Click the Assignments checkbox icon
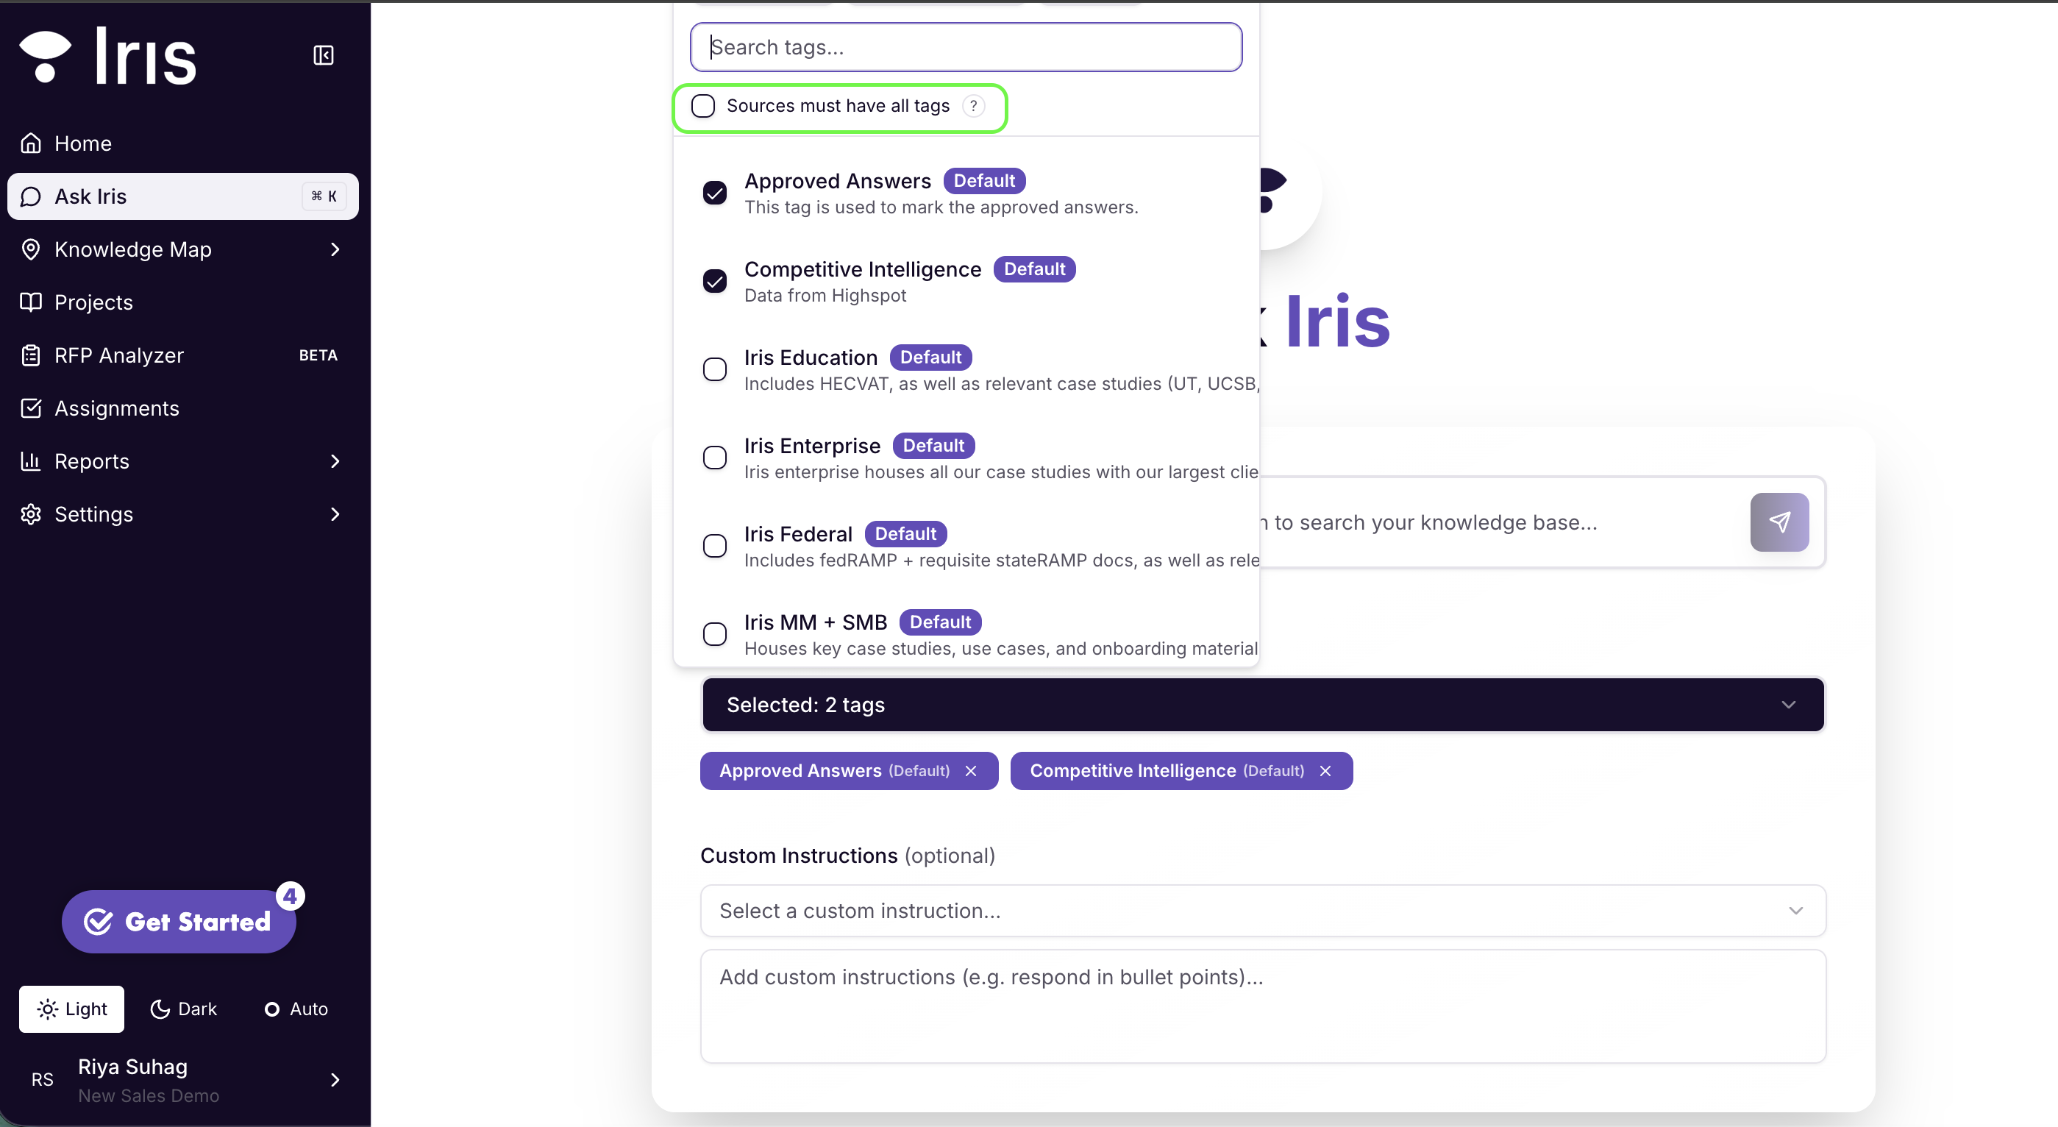 [x=31, y=408]
